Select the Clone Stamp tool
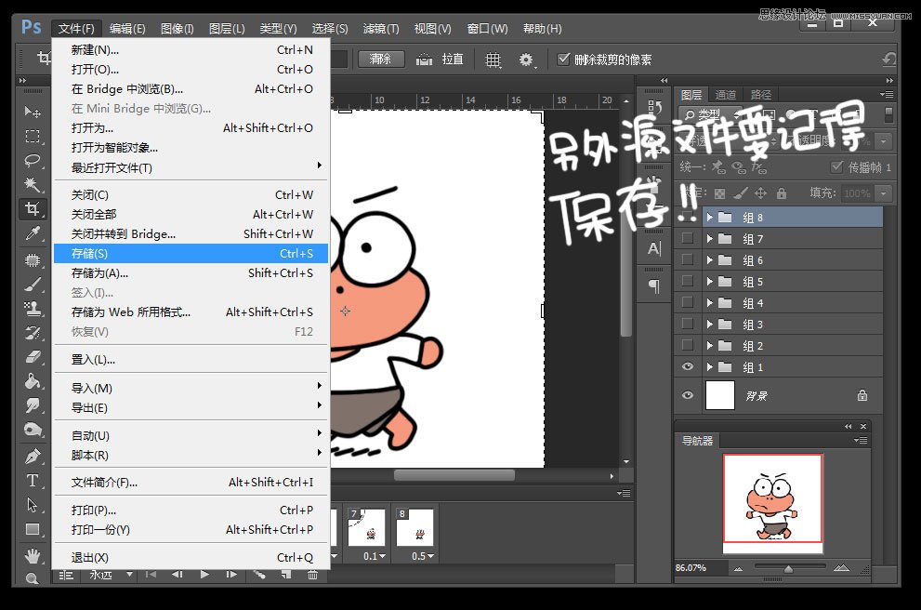Image resolution: width=921 pixels, height=610 pixels. point(33,309)
